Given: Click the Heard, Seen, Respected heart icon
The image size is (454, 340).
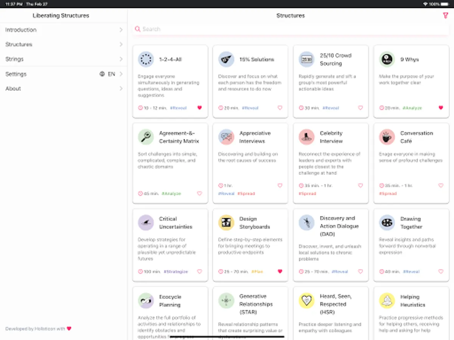Looking at the screenshot, I should click(306, 301).
